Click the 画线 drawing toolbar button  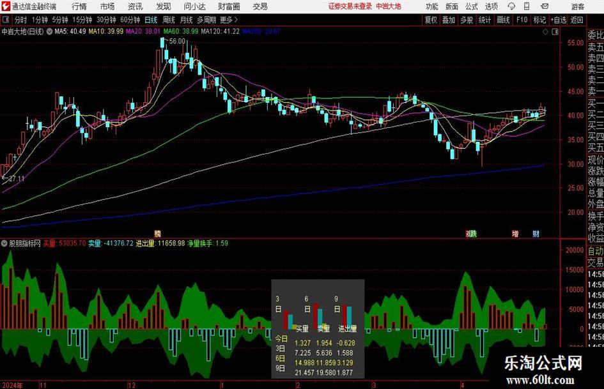503,20
